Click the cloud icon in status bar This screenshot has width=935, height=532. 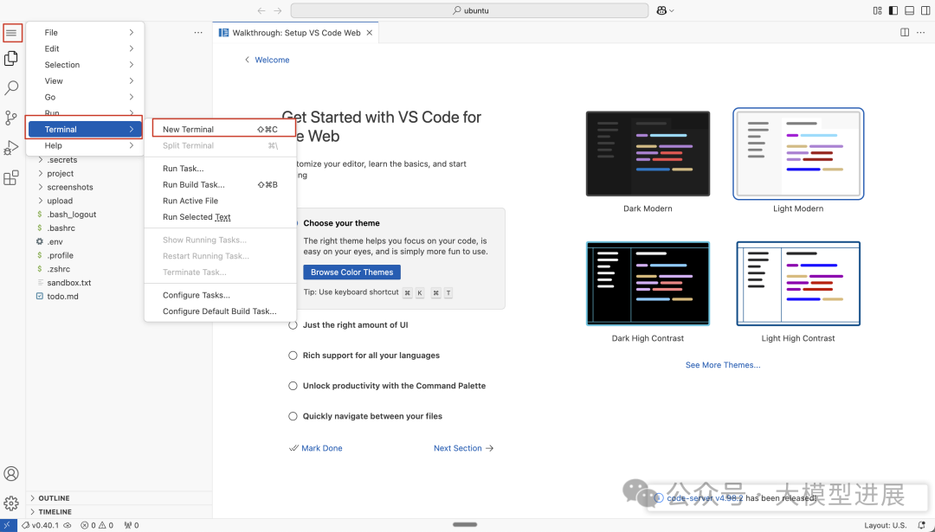click(x=68, y=525)
